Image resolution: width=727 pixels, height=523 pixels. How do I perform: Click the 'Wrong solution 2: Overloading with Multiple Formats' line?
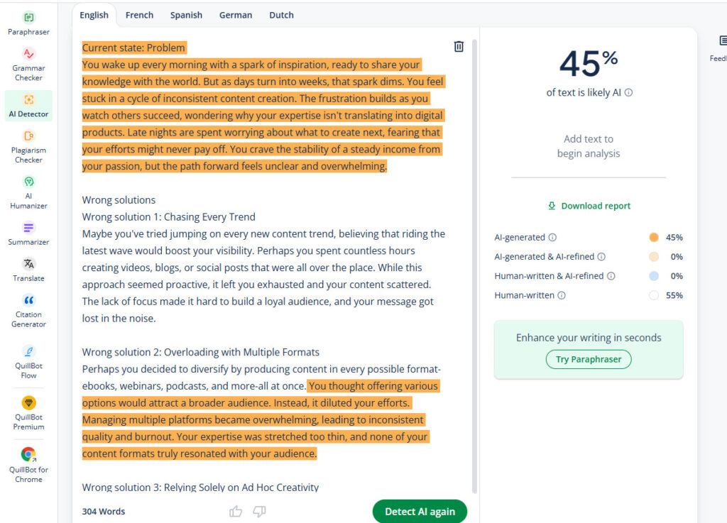(x=201, y=352)
